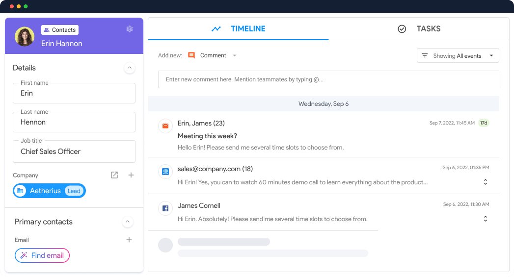Edit the Last name field
This screenshot has width=514, height=277.
74,122
